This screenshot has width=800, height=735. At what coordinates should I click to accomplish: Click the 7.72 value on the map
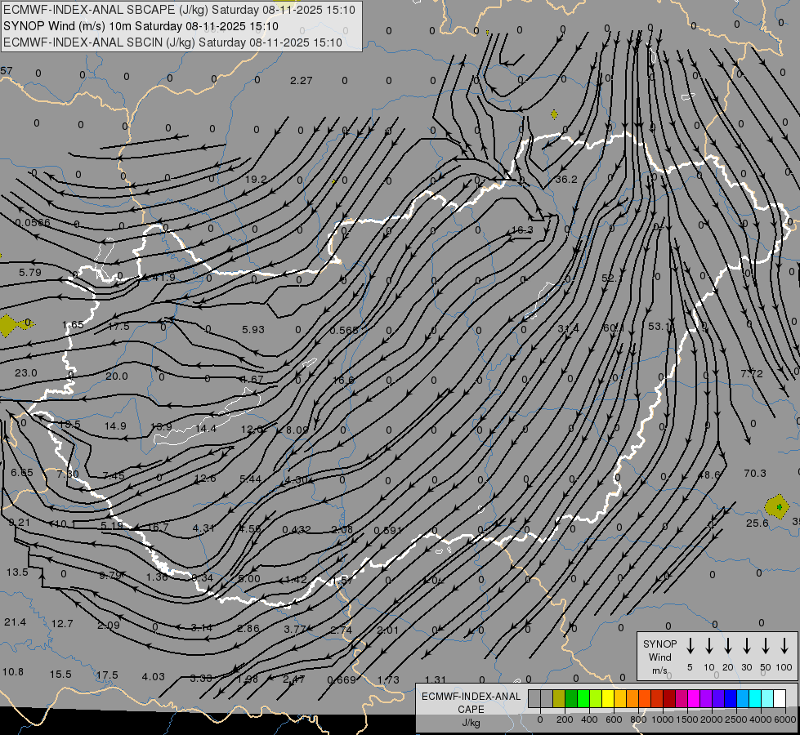coord(752,374)
